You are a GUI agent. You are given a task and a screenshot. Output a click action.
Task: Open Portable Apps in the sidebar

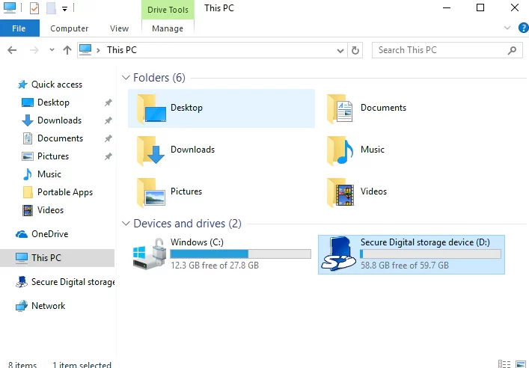tap(65, 192)
